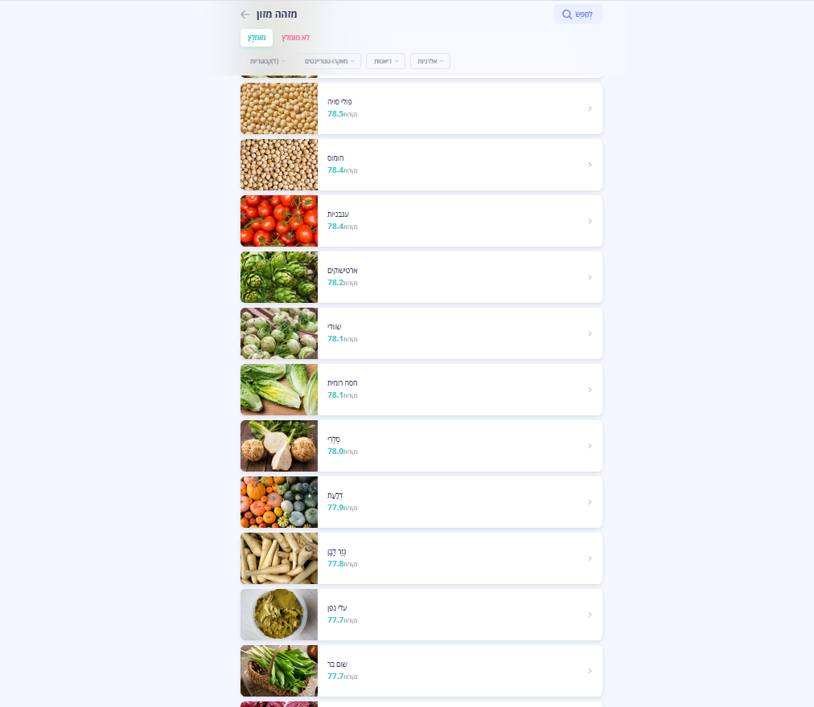Expand the אלרגיות dropdown
814x707 pixels.
point(430,61)
